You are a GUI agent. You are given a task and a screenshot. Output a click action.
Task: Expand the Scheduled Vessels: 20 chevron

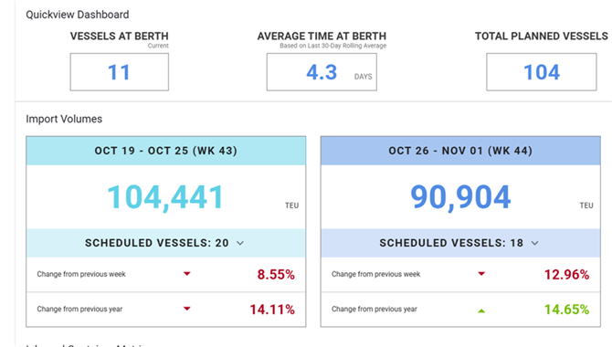point(240,243)
